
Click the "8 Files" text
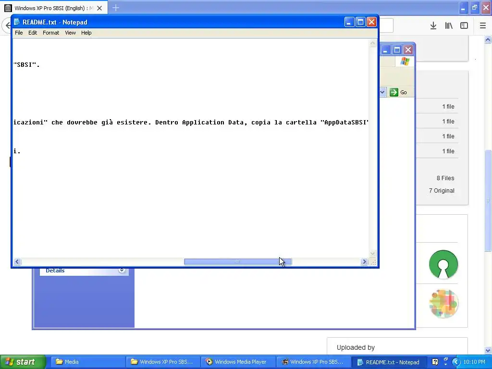click(x=445, y=178)
